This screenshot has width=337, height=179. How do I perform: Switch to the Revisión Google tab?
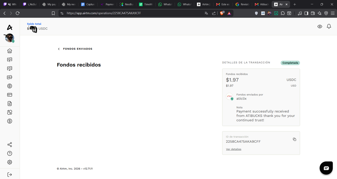(x=243, y=4)
